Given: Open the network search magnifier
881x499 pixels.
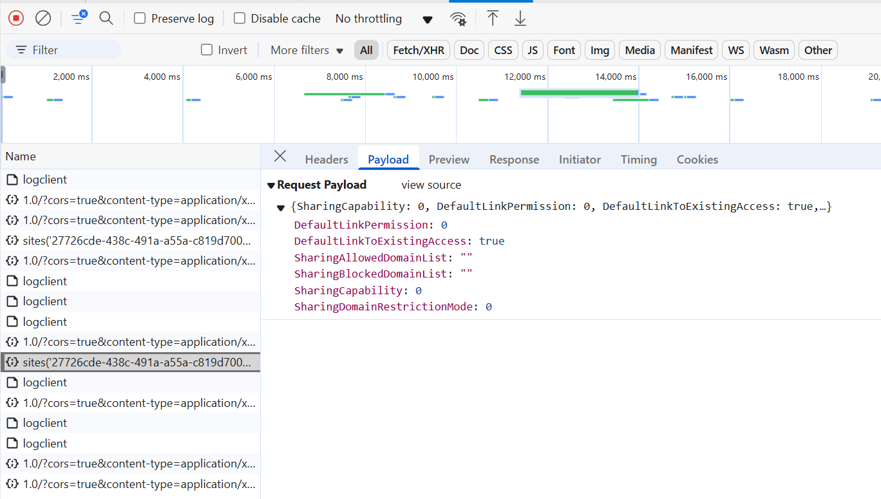Looking at the screenshot, I should pos(106,19).
